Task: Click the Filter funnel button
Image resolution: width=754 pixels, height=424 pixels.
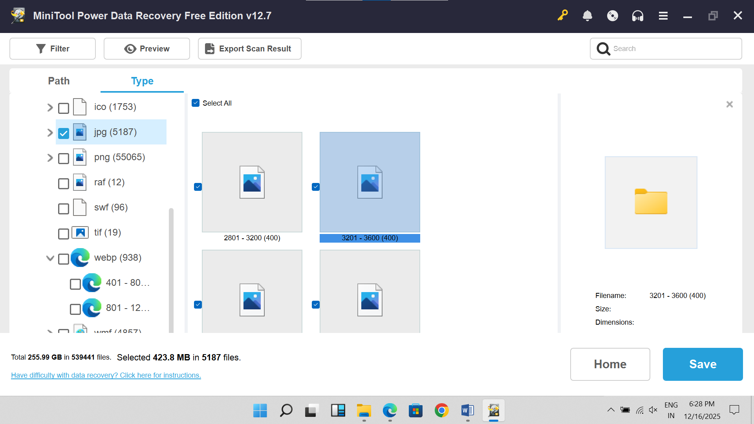Action: click(53, 49)
